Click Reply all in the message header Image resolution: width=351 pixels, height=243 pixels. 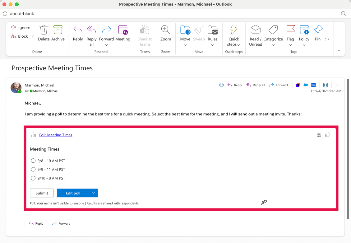point(256,85)
